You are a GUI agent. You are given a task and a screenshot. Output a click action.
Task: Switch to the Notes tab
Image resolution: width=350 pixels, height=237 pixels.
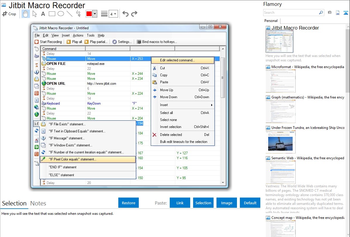coord(38,203)
